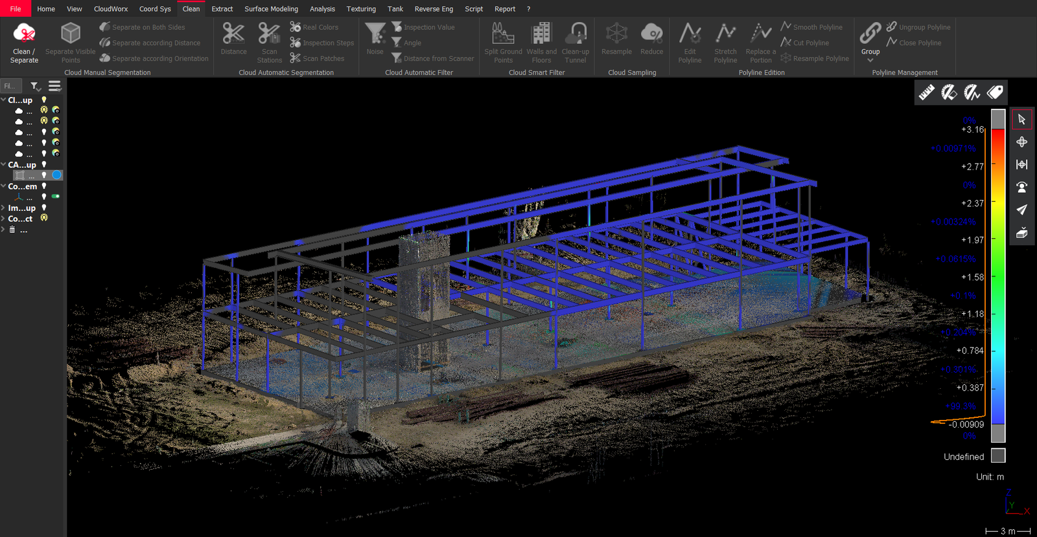Image resolution: width=1037 pixels, height=537 pixels.
Task: Run Split Ground Points filter
Action: tap(503, 43)
